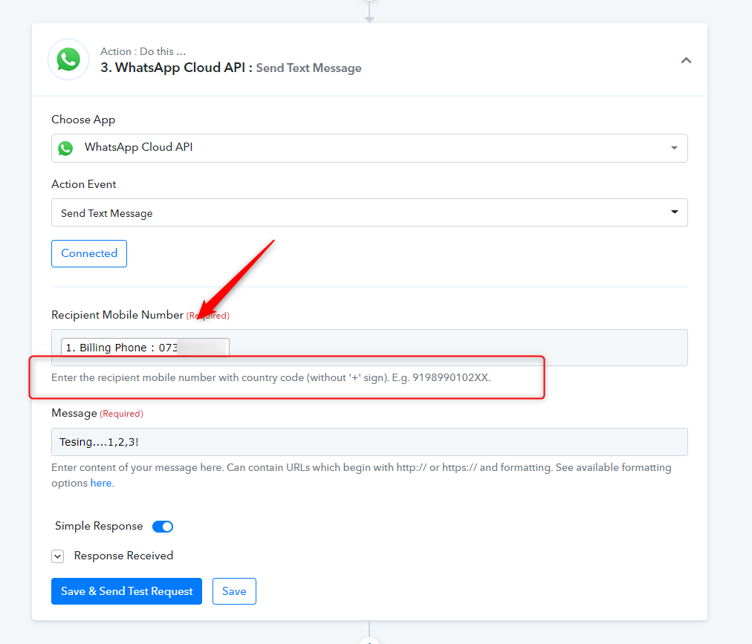Collapse the WhatsApp Cloud API action step
This screenshot has height=644, width=752.
[687, 60]
